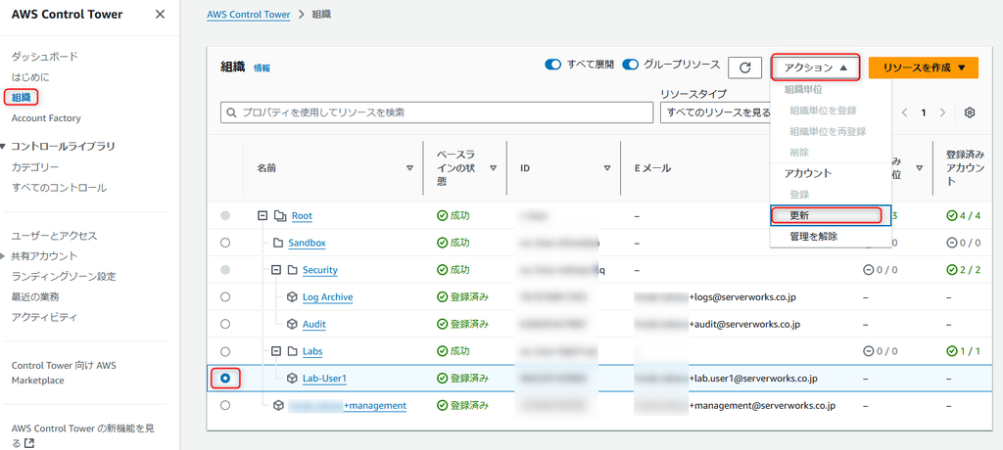
Task: Open カテゴリー under control library
Action: click(x=36, y=167)
